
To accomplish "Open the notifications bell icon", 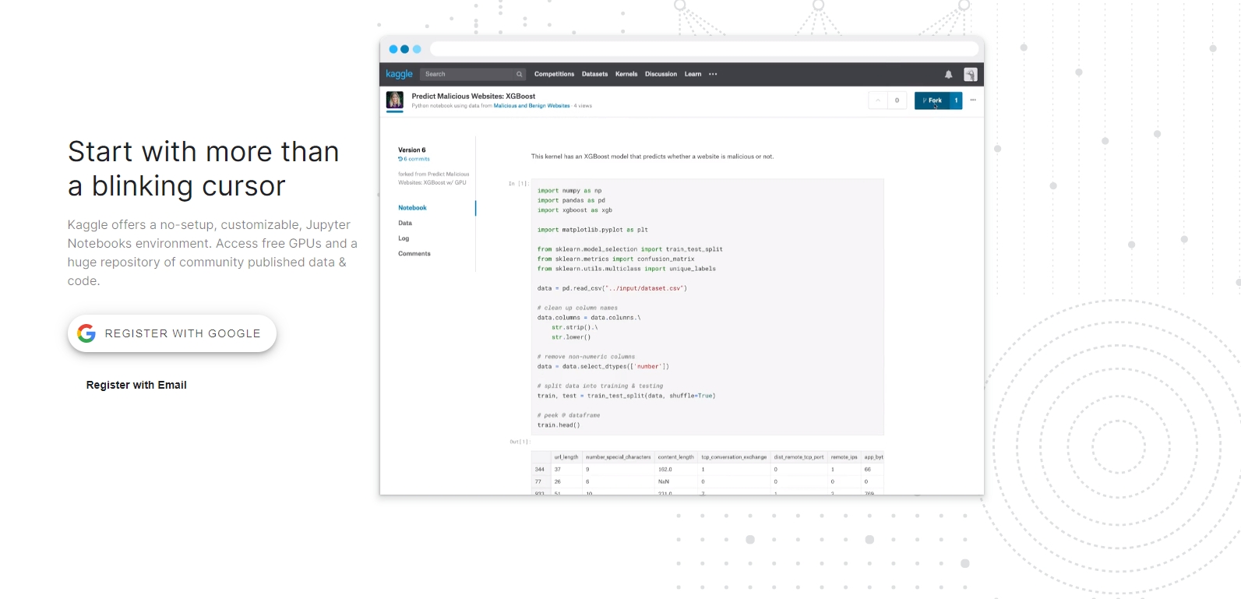I will click(x=948, y=75).
